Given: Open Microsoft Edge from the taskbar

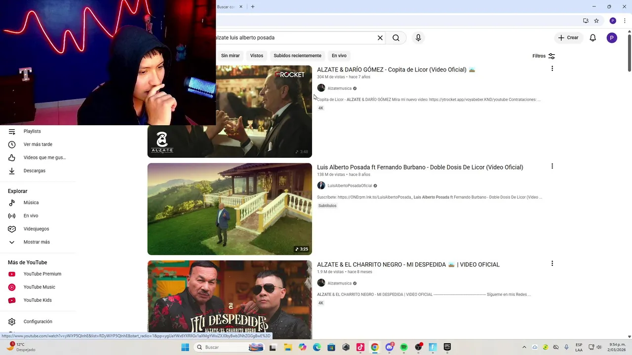Looking at the screenshot, I should point(317,347).
